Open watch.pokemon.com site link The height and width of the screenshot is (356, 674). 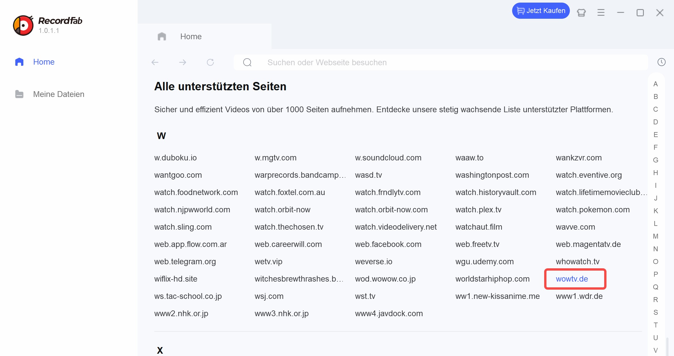pos(593,210)
